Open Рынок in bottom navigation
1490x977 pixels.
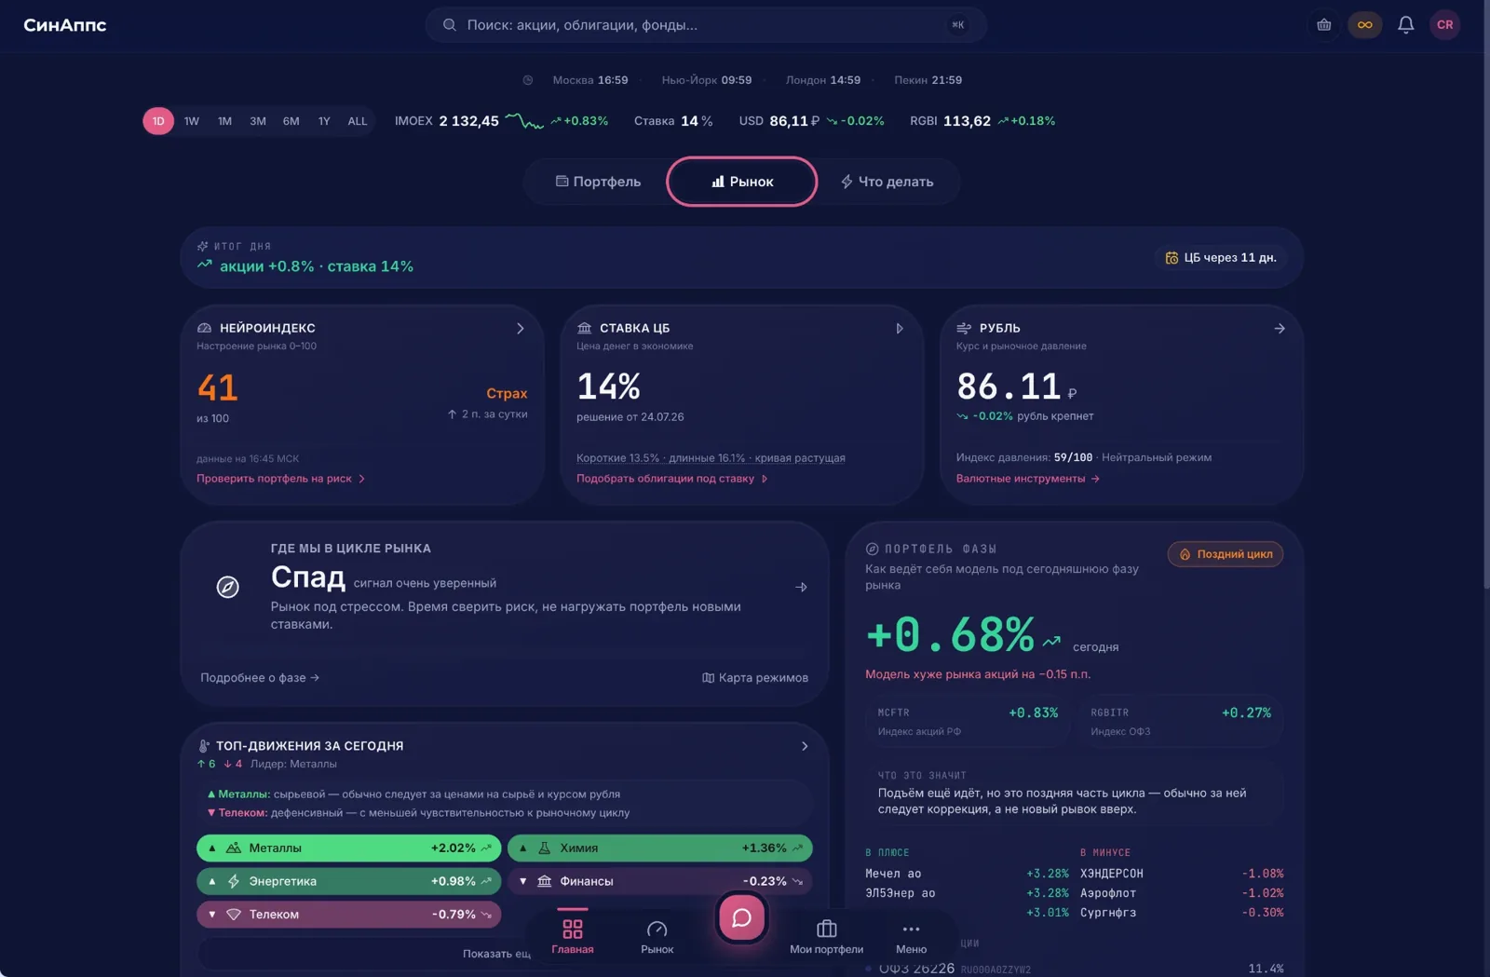(x=657, y=936)
